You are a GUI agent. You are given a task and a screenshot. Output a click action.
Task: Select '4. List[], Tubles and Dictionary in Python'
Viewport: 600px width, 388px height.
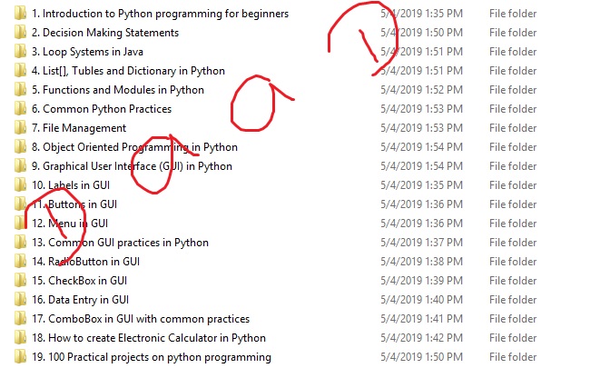click(128, 71)
